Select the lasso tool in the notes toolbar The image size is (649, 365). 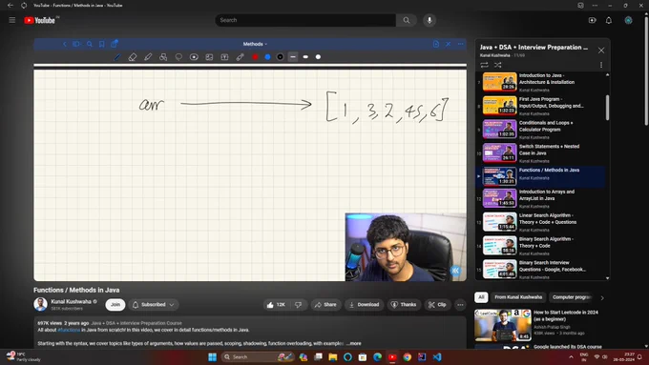[x=178, y=57]
